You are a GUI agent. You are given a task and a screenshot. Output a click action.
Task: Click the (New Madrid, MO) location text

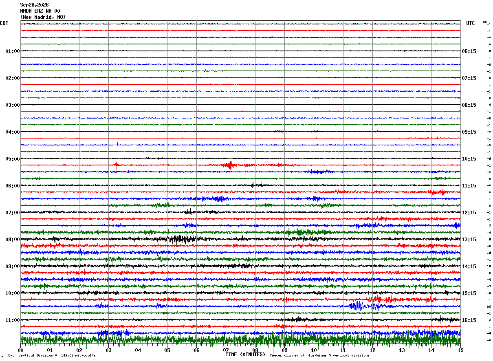[43, 17]
